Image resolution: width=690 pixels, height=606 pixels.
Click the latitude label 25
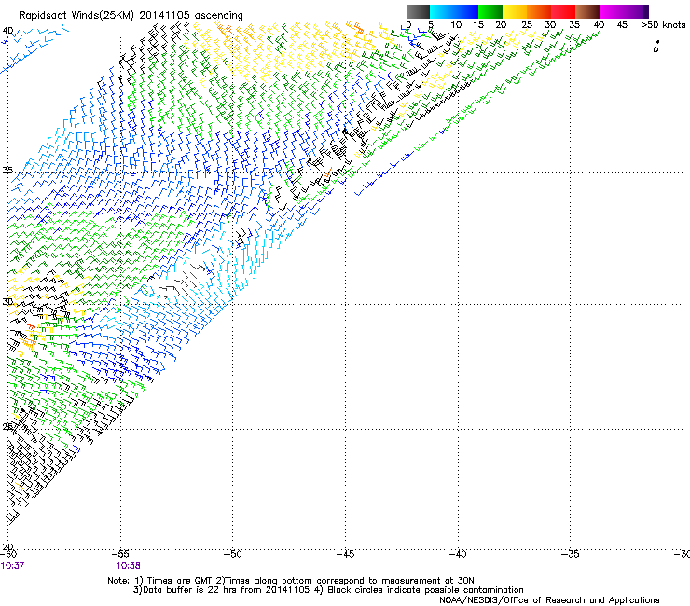click(x=7, y=427)
